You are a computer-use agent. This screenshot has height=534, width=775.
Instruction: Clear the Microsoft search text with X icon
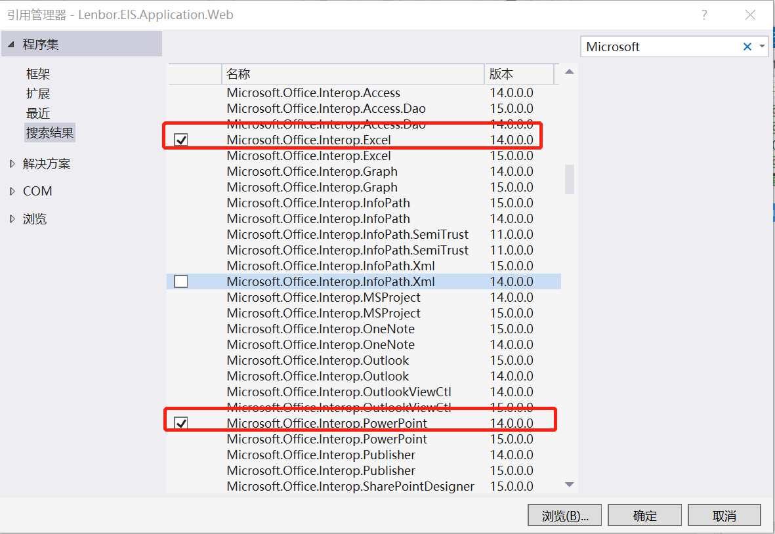click(747, 47)
